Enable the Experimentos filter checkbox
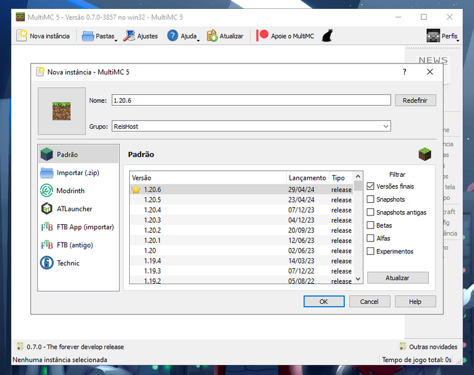This screenshot has width=474, height=375. tap(370, 251)
